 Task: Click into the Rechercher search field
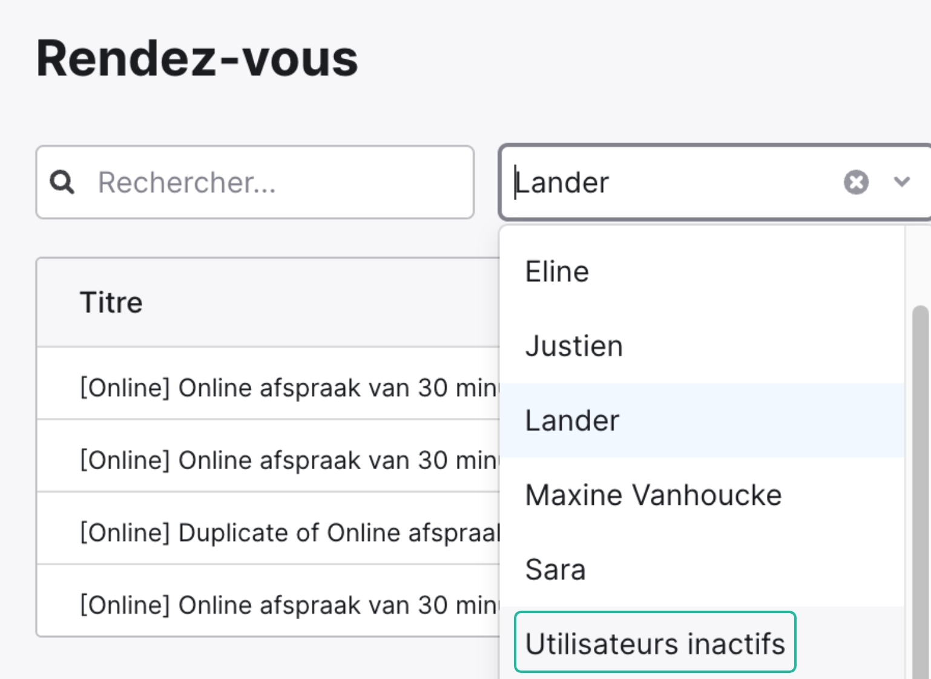(255, 182)
